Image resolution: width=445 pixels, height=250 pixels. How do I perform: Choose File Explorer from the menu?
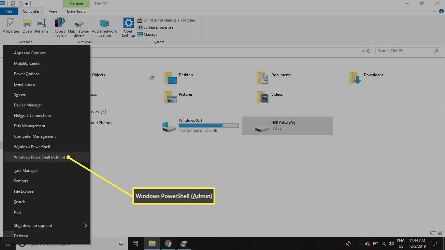click(46, 191)
